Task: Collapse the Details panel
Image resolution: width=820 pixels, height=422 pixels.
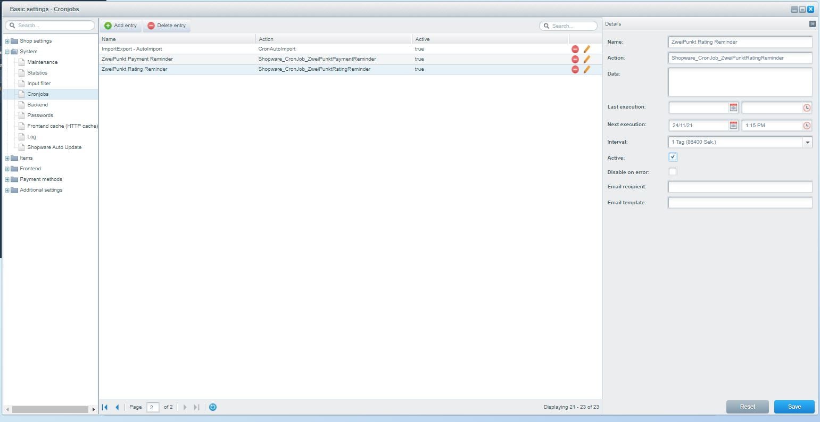Action: 812,24
